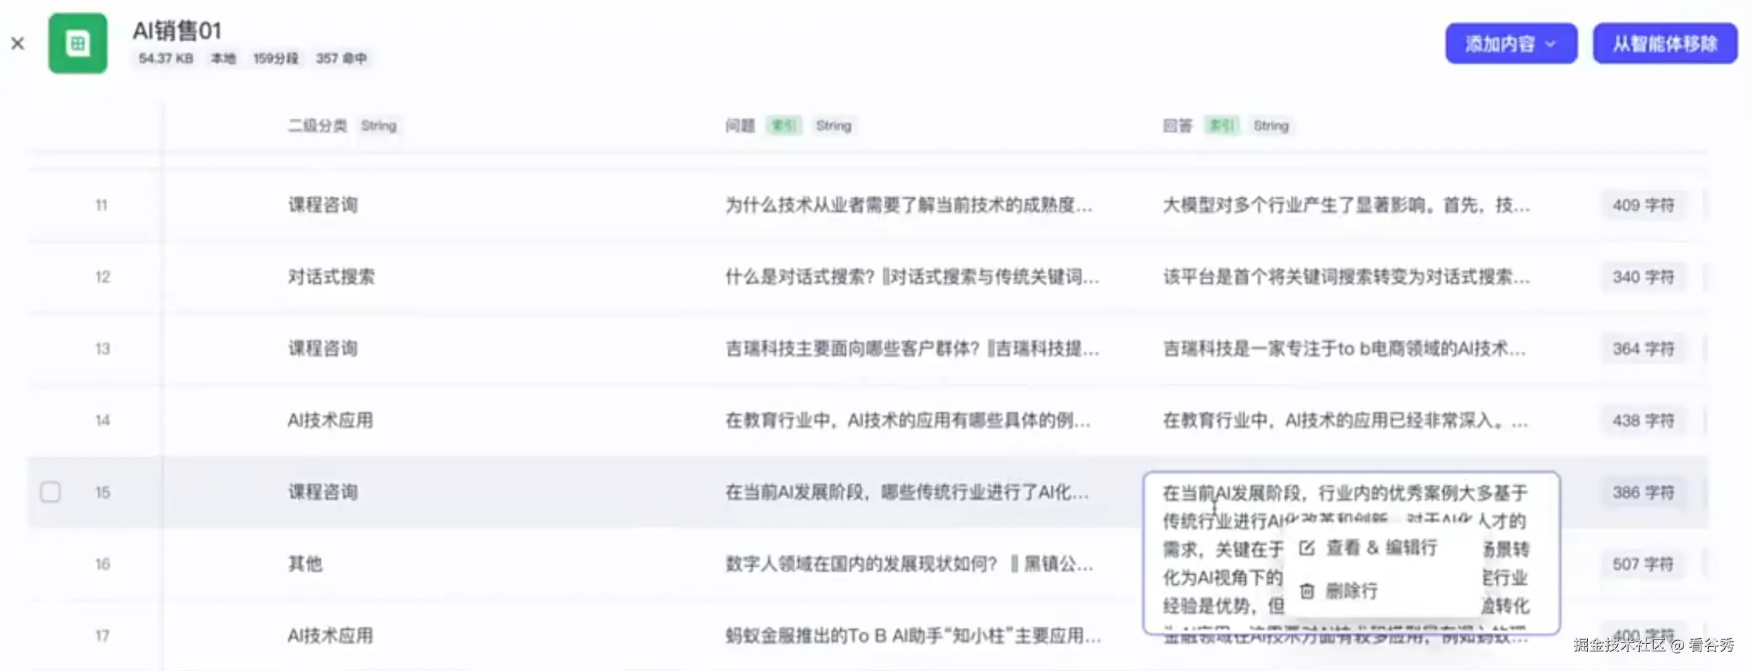Click the 添加内容 button

pyautogui.click(x=1503, y=43)
